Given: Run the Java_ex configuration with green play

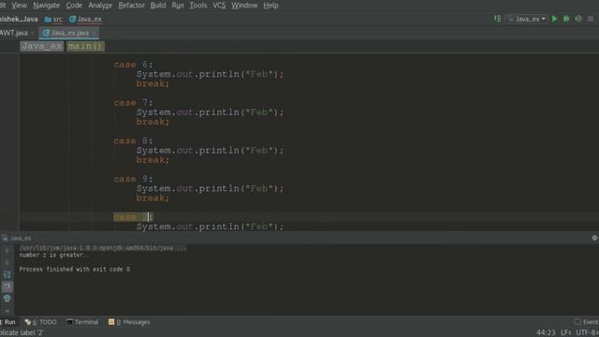Looking at the screenshot, I should click(555, 19).
